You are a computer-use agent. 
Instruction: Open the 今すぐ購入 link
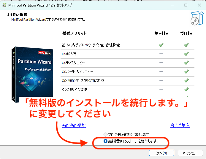tap(180, 125)
